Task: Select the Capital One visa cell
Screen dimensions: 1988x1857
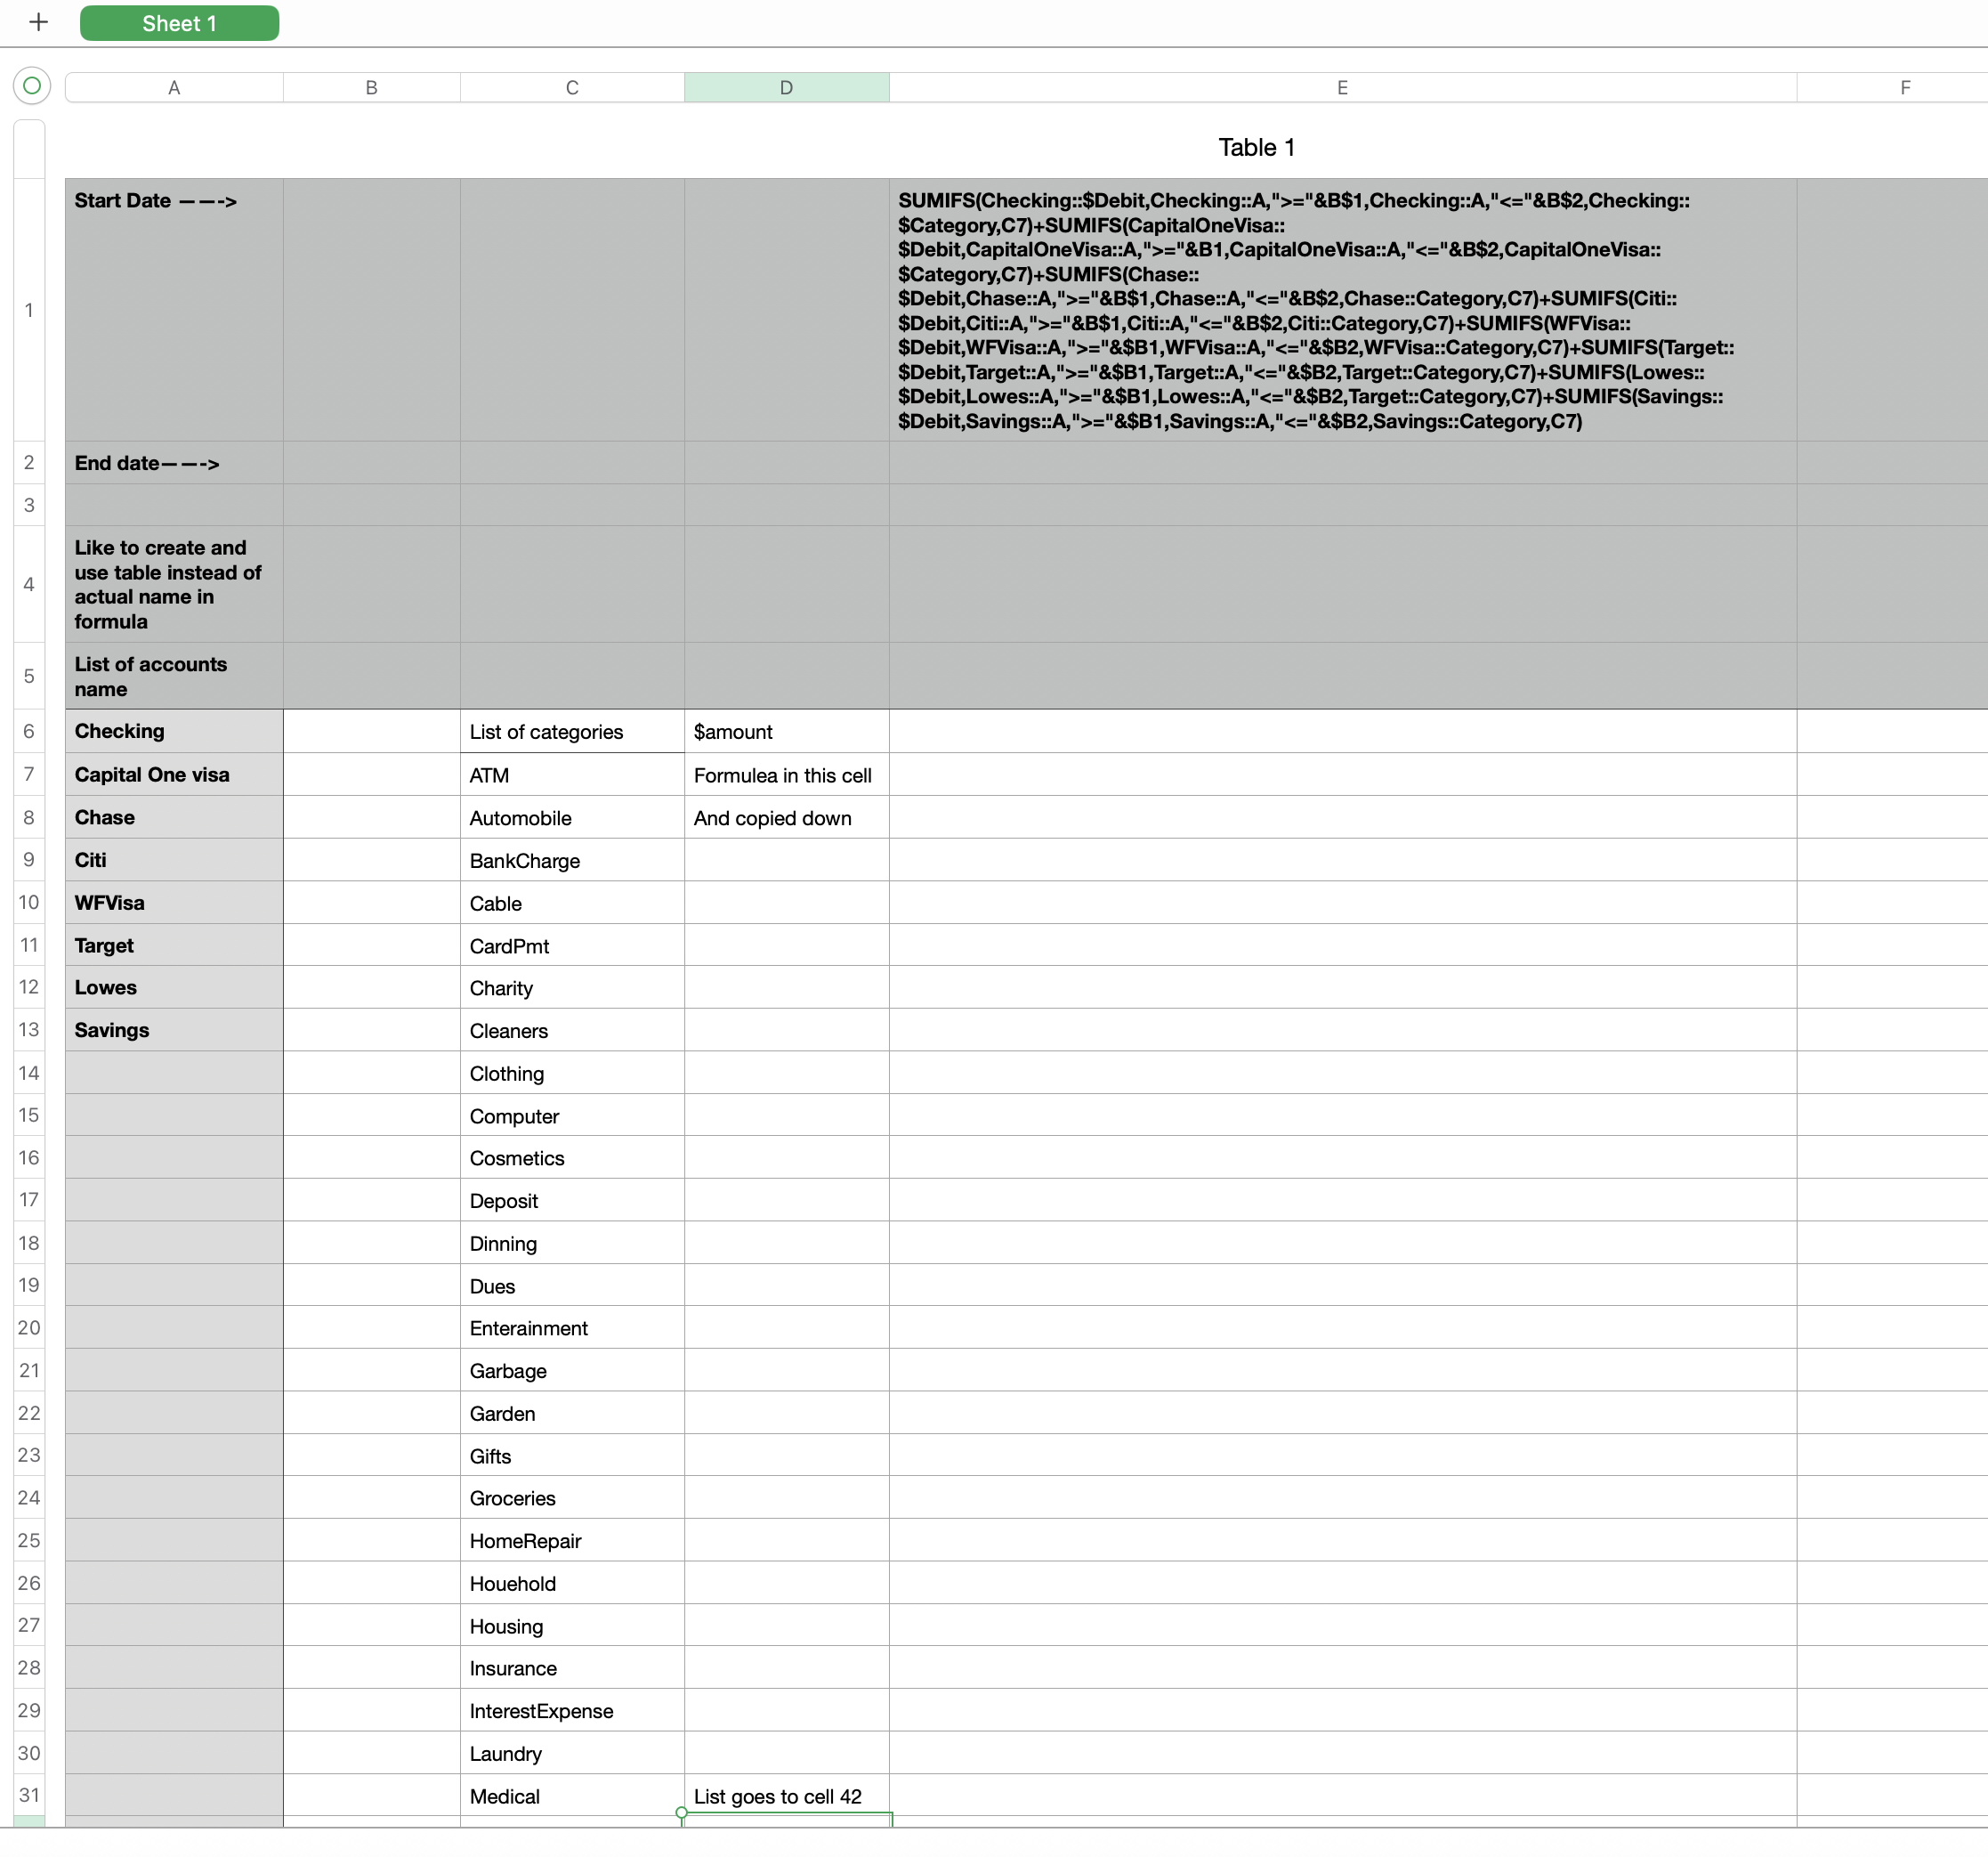Action: pyautogui.click(x=174, y=774)
